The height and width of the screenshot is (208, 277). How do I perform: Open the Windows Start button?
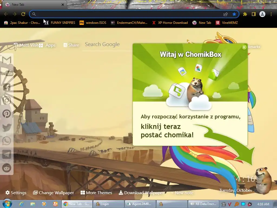pos(7,204)
